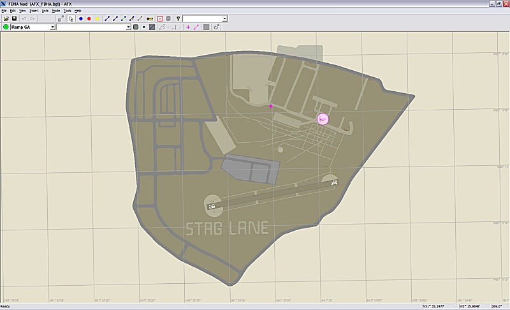Click the Ready status text

5,306
